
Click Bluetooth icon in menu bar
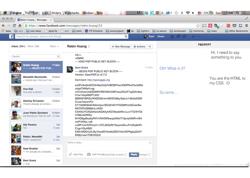(182, 13)
